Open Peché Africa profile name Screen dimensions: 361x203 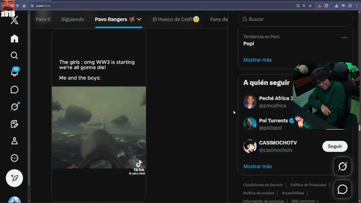pos(274,98)
